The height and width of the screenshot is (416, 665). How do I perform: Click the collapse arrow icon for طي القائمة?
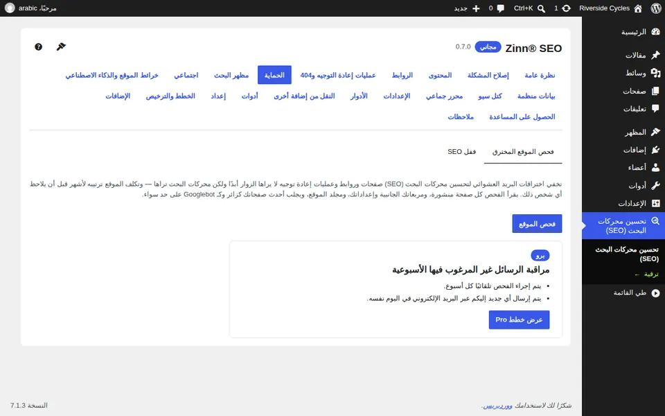(x=655, y=293)
